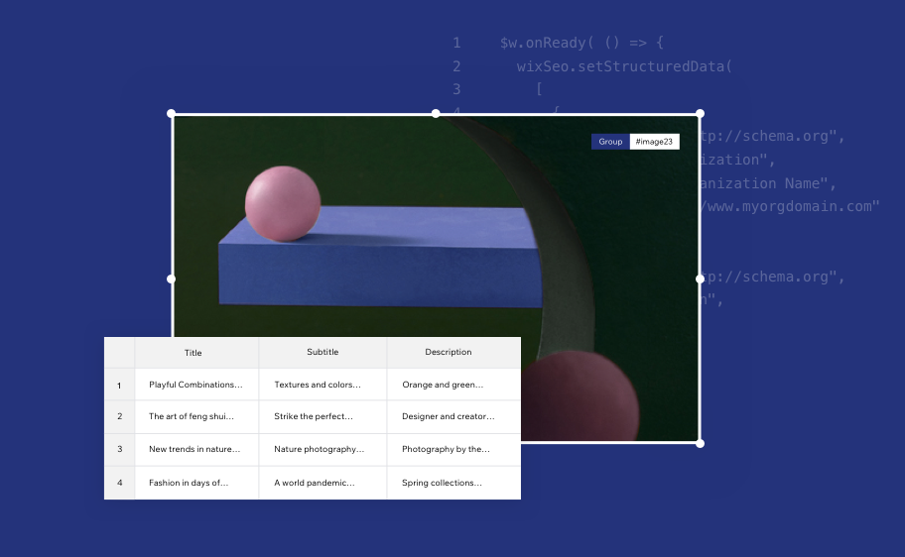905x557 pixels.
Task: Select the Title column header
Action: 196,353
